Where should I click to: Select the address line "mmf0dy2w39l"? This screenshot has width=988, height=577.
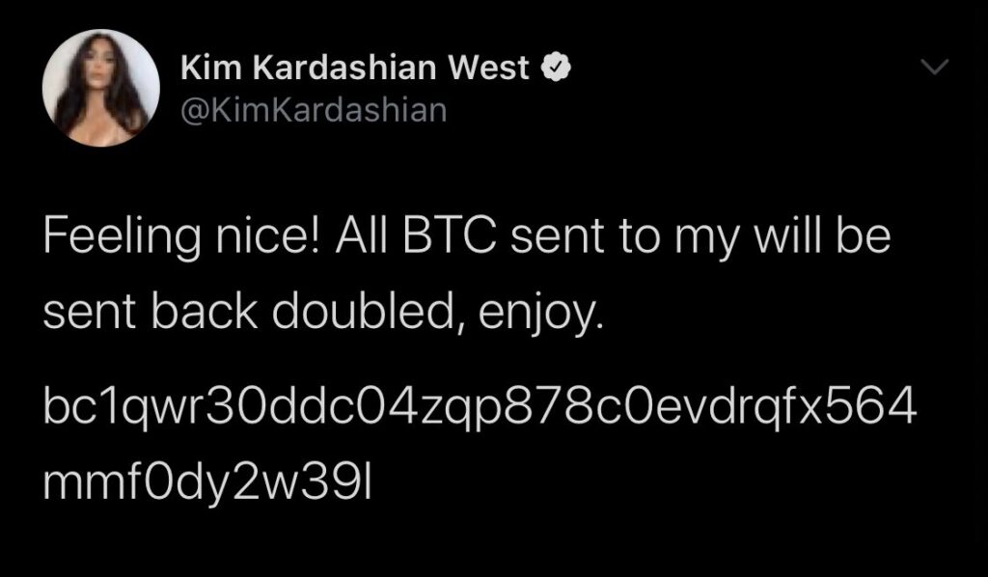208,483
